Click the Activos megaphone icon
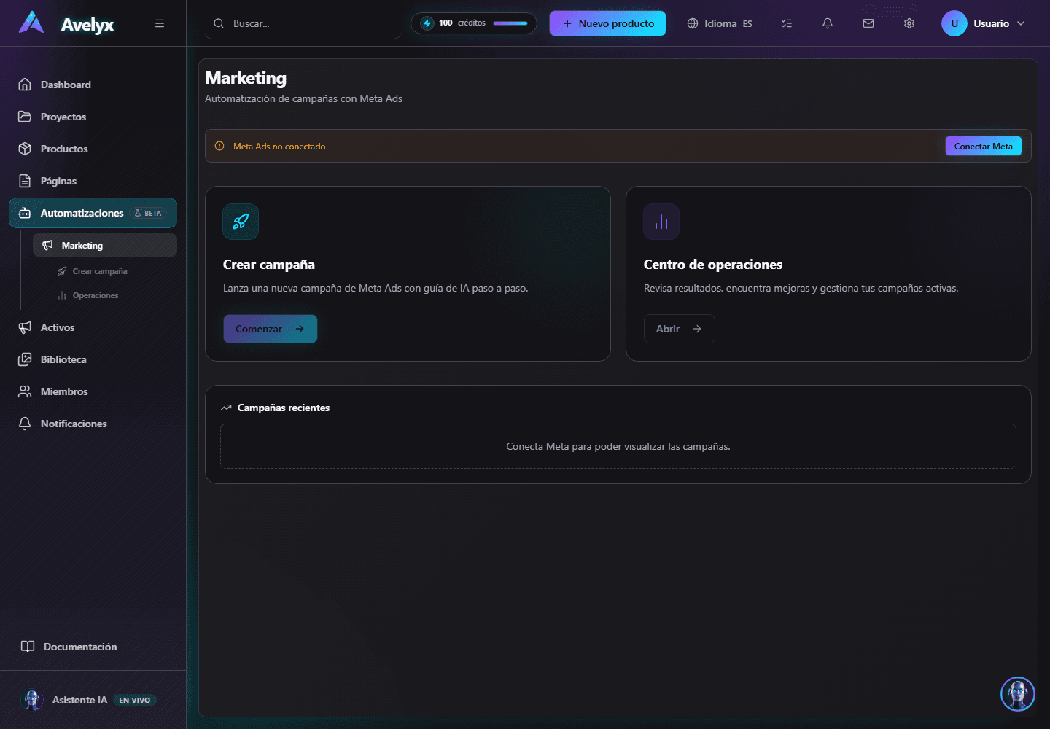 coord(25,327)
